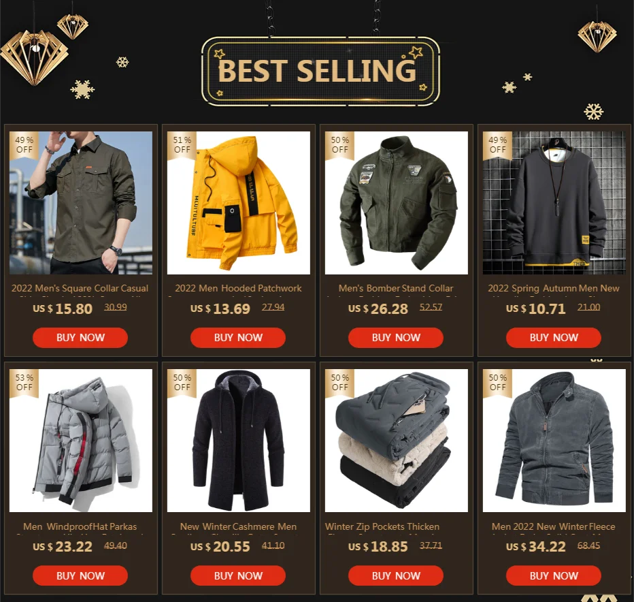View the gray windproof parka product image
634x602 pixels.
pos(81,441)
